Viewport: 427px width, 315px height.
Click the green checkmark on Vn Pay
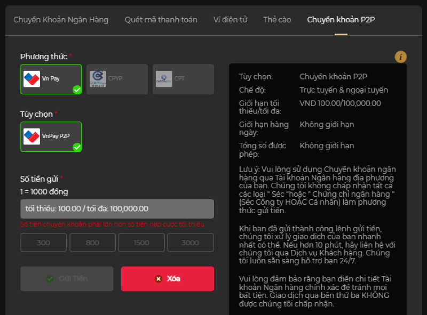pos(77,90)
